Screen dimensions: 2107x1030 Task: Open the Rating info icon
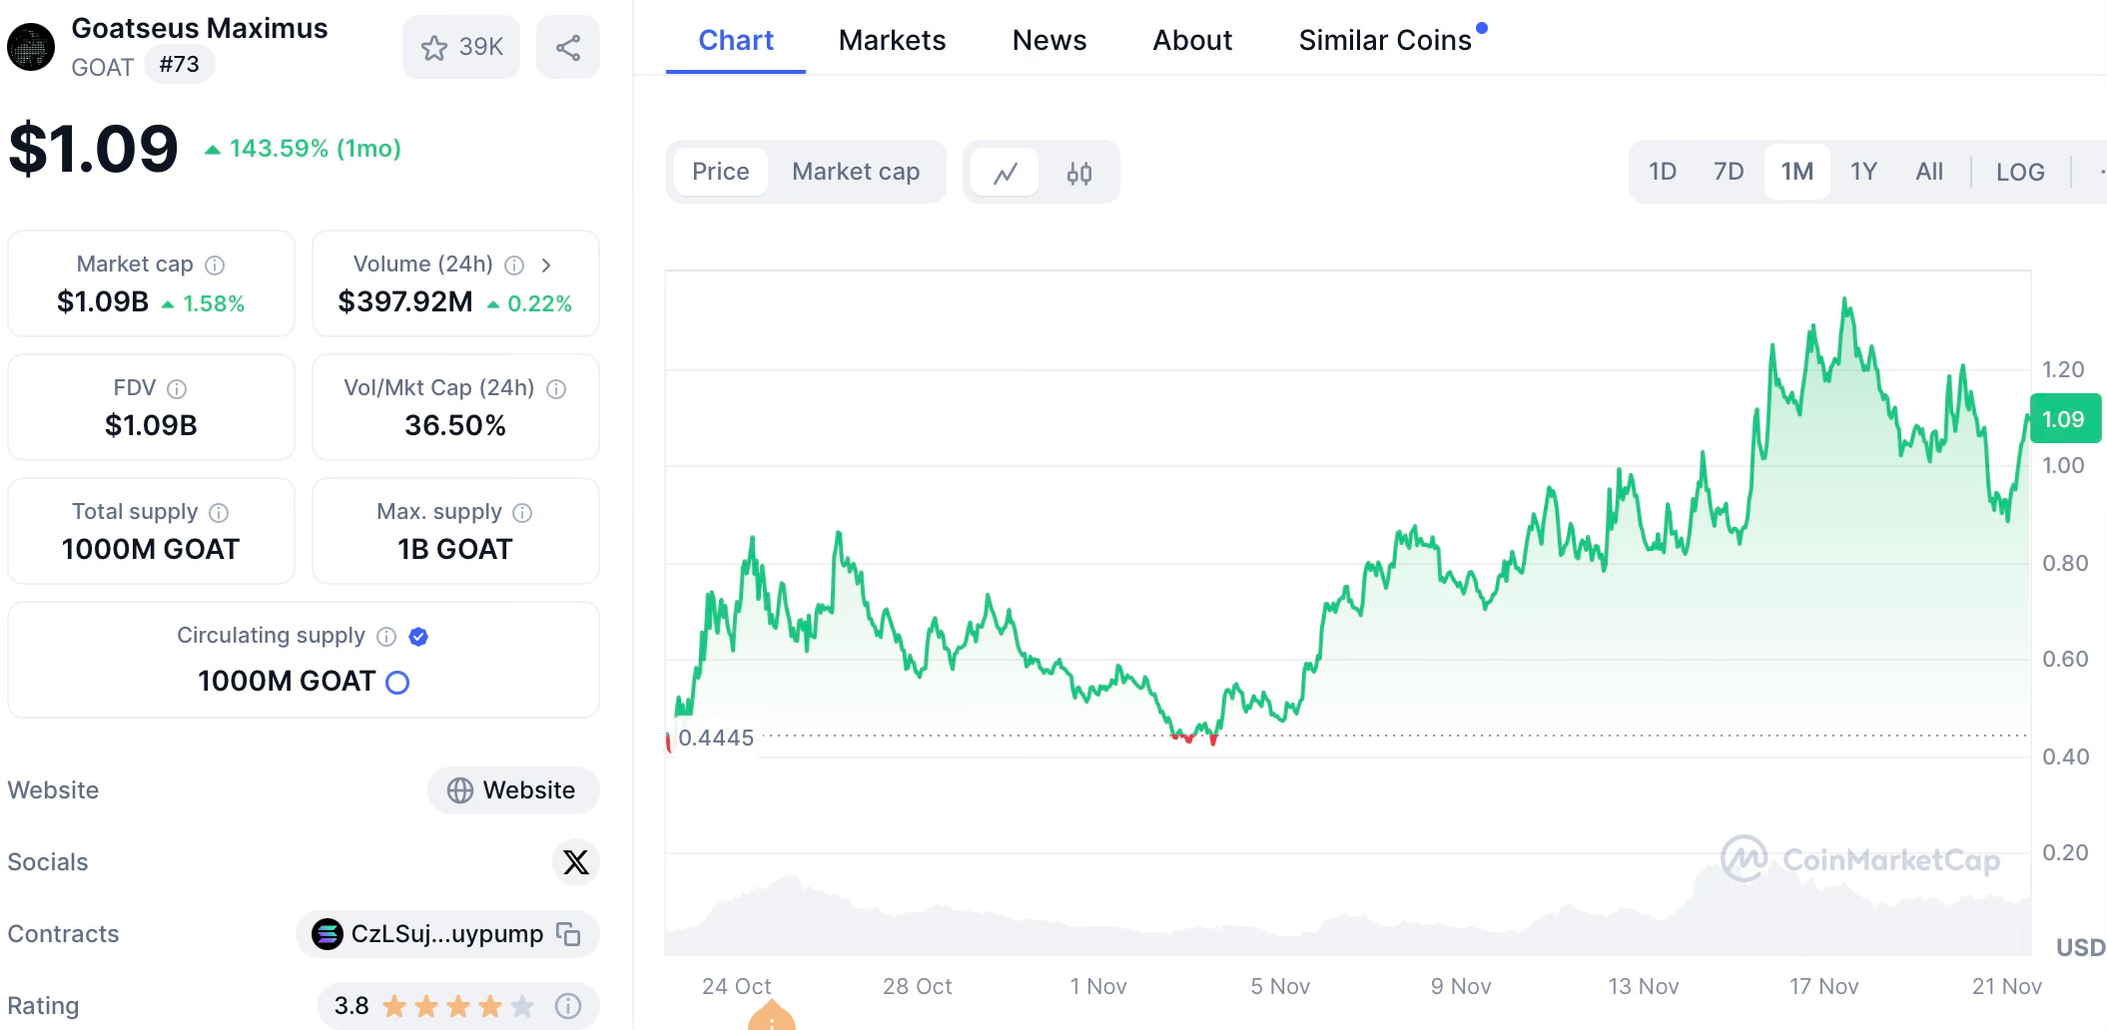[568, 1006]
